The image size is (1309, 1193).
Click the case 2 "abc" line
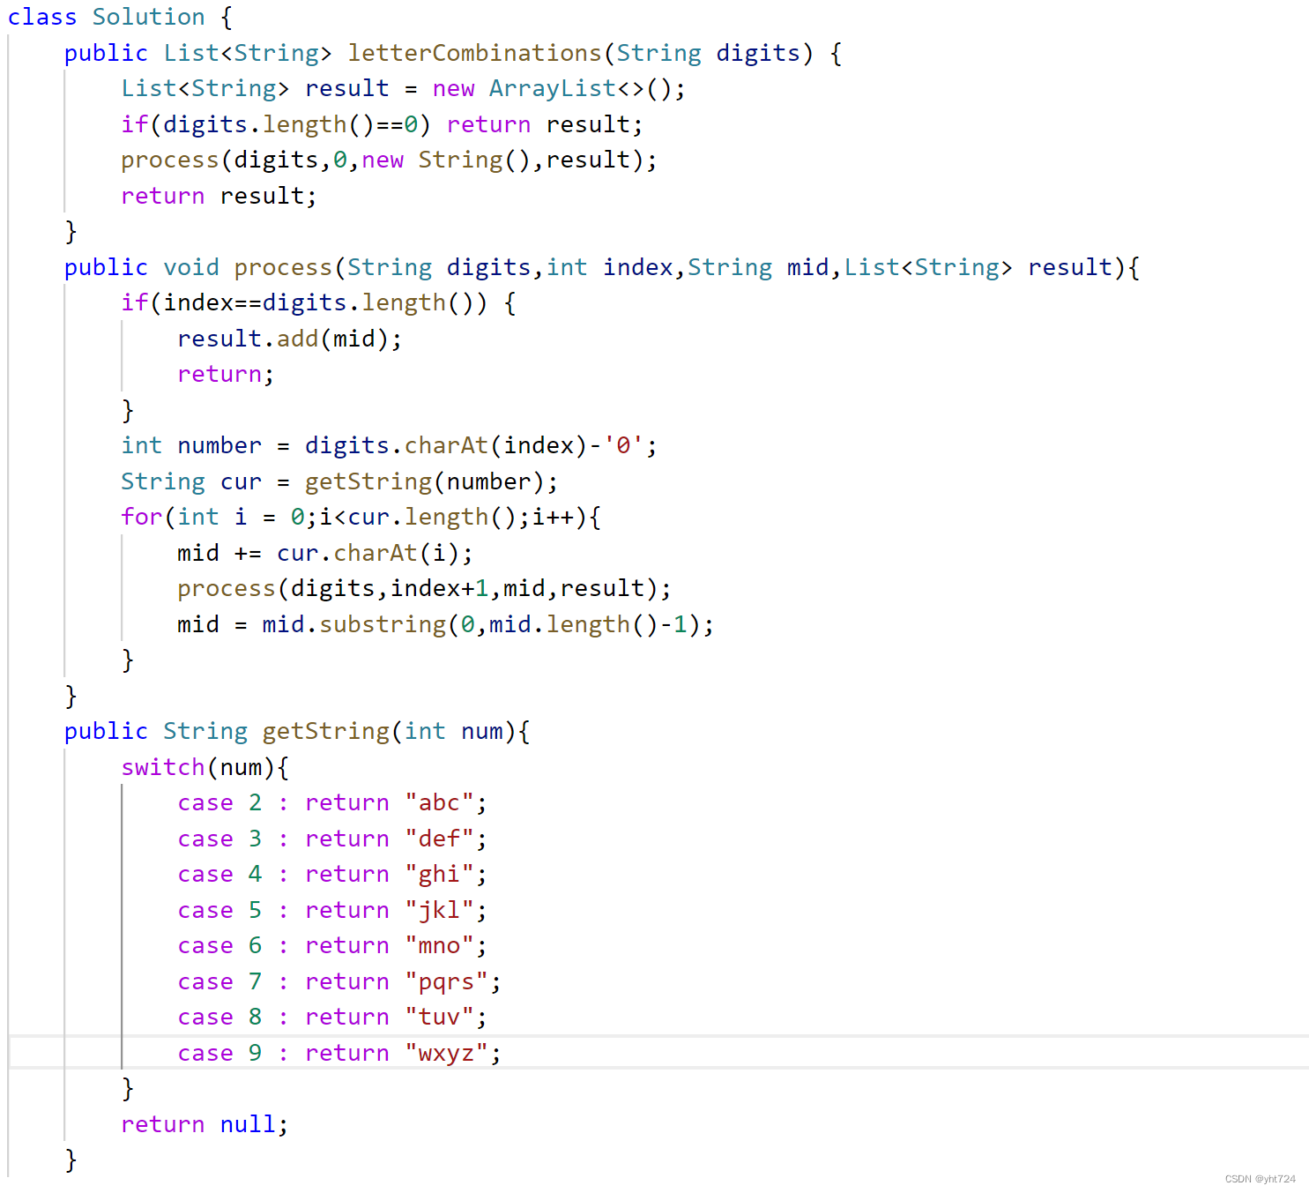click(x=332, y=802)
